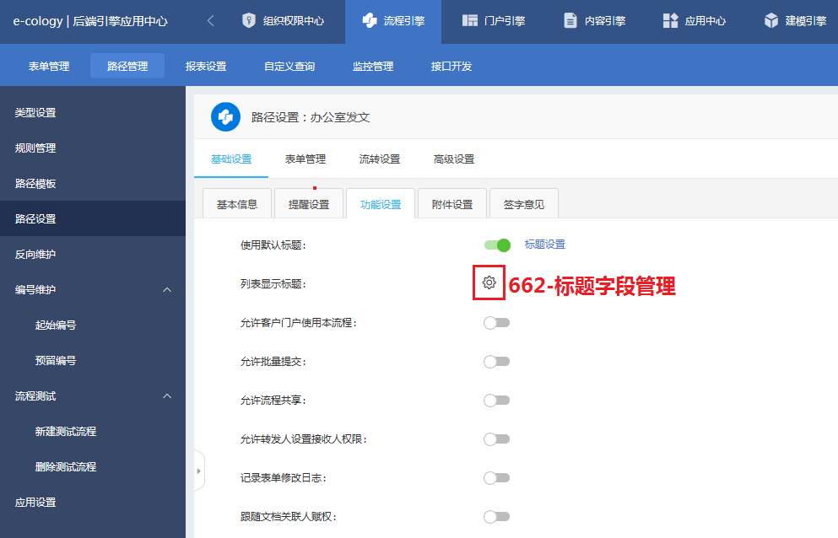This screenshot has width=838, height=538.
Task: Open the 标题设置 link
Action: [x=544, y=245]
